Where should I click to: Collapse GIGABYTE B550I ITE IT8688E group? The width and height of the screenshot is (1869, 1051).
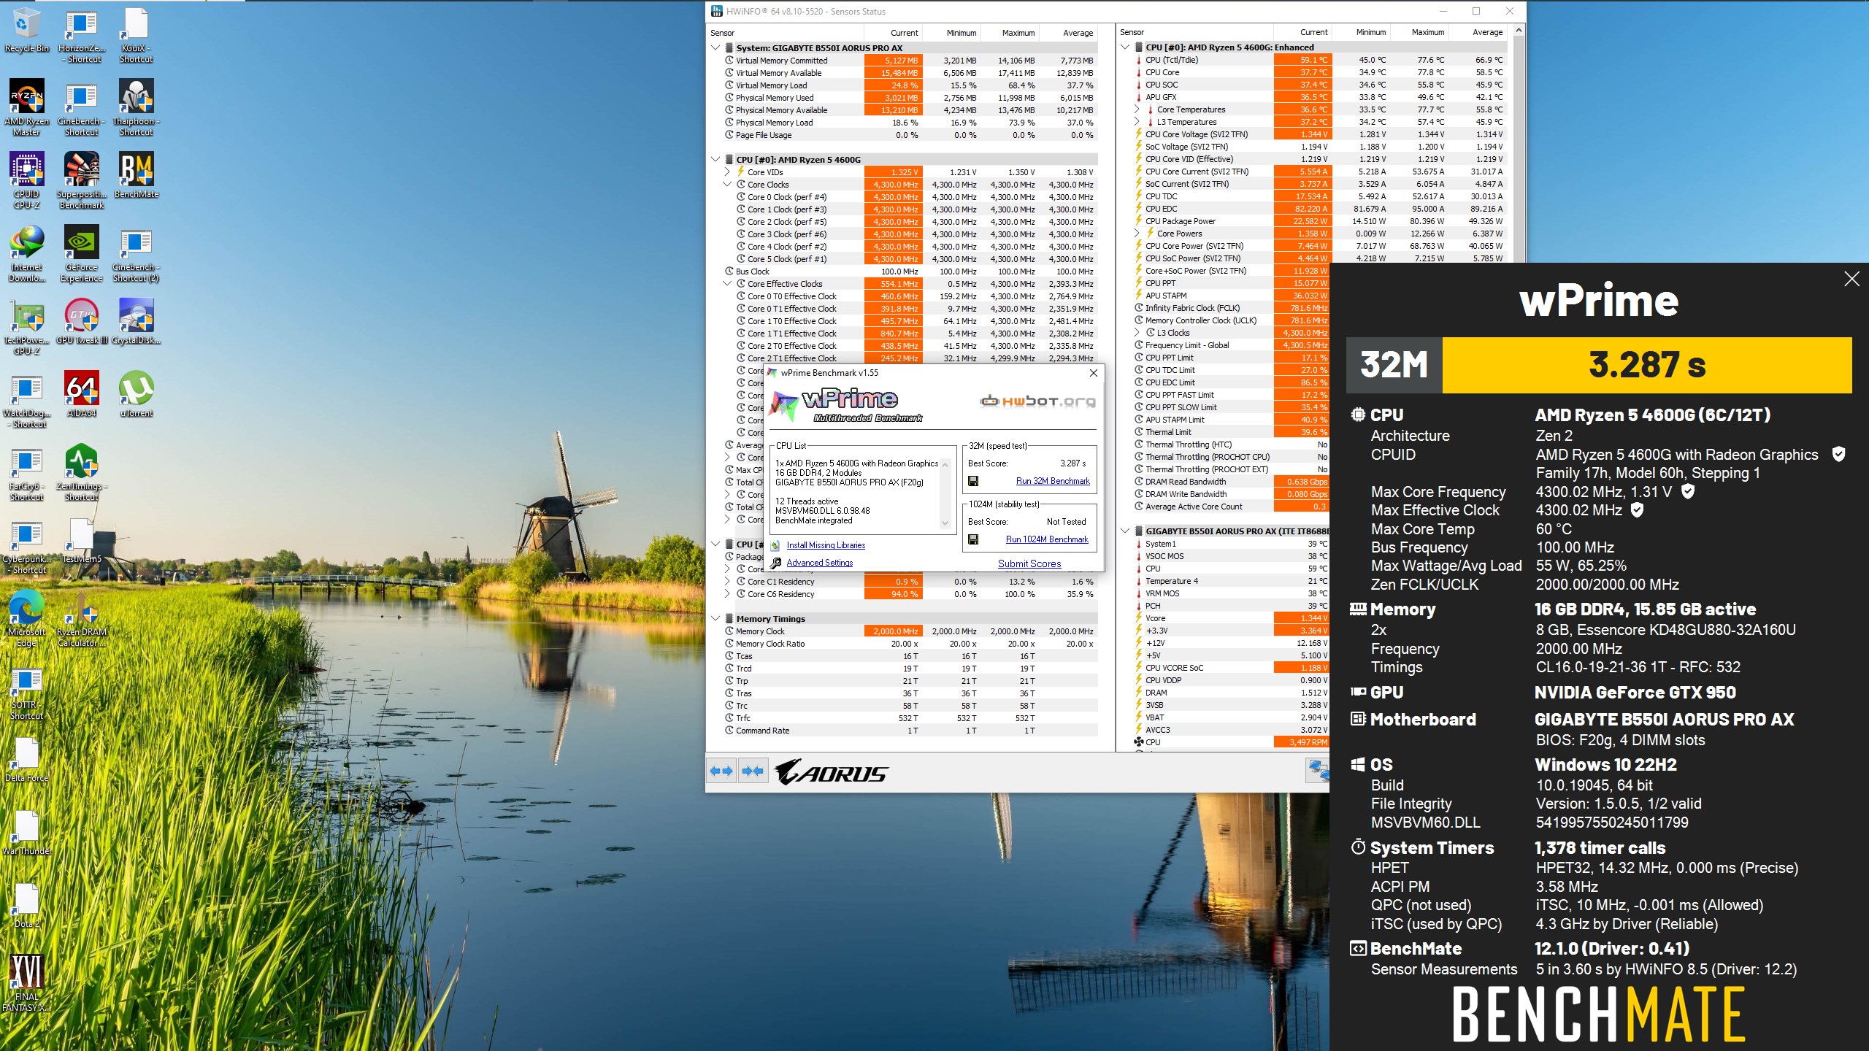(1125, 531)
